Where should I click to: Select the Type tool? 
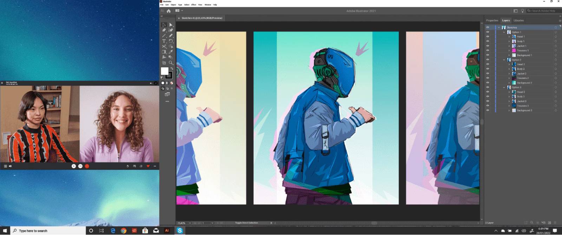coord(164,41)
